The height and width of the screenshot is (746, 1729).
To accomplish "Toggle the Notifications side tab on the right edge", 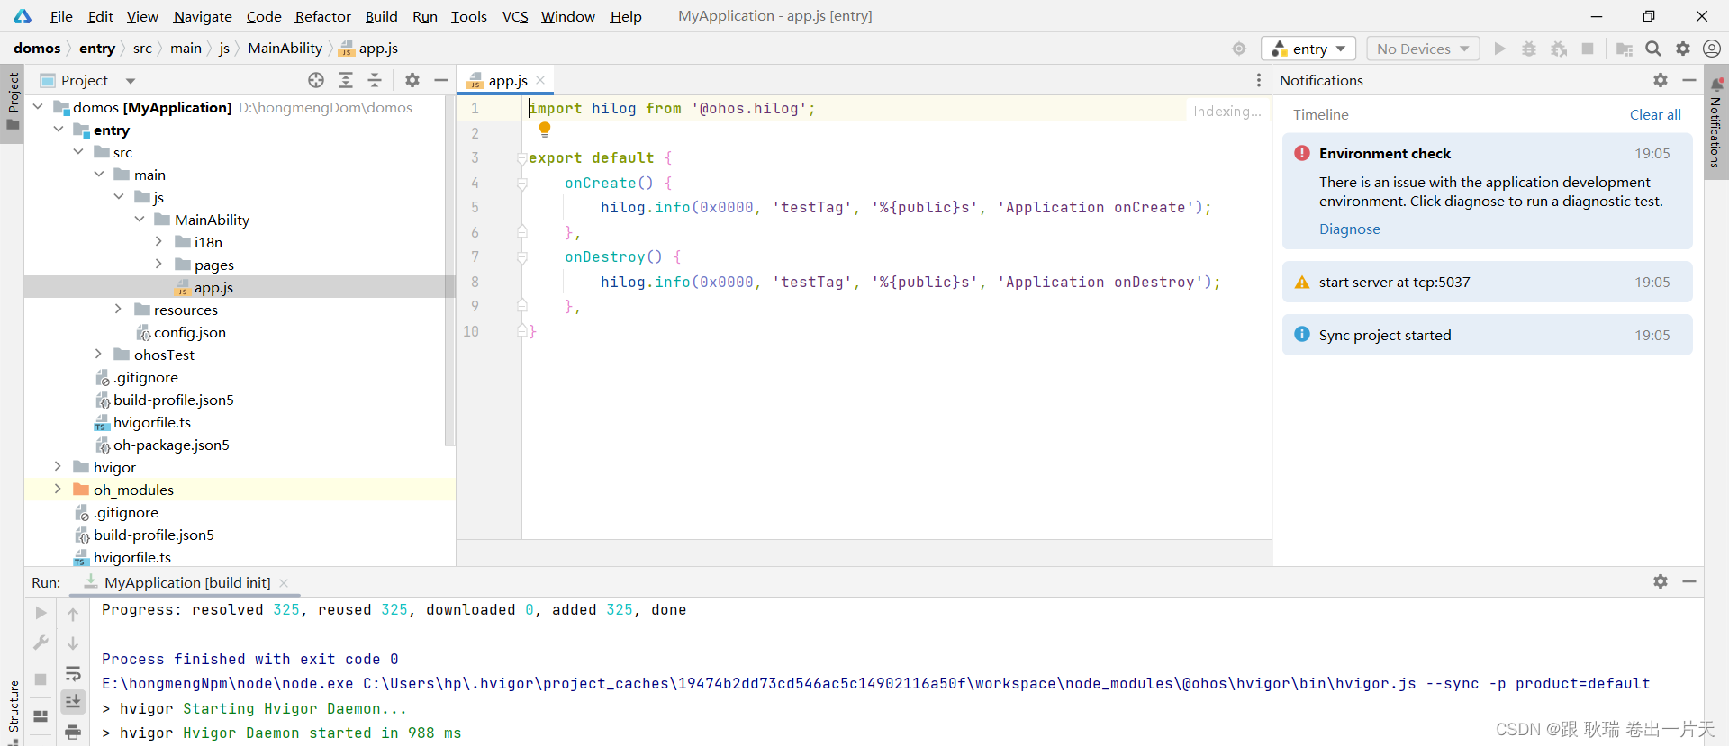I will click(1716, 122).
